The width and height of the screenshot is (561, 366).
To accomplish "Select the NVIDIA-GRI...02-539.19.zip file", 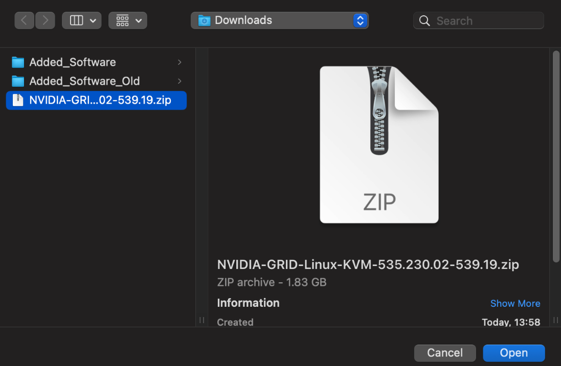I will [x=100, y=100].
